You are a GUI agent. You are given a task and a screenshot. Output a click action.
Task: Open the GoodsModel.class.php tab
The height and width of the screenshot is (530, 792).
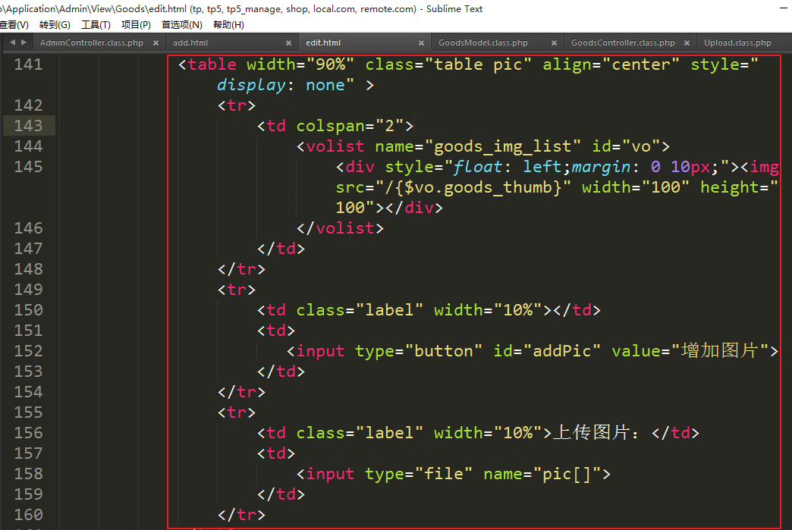[x=483, y=43]
